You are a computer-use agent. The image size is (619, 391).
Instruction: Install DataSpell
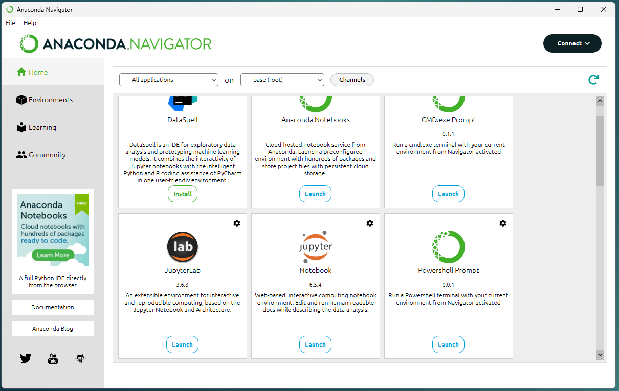[x=183, y=194]
